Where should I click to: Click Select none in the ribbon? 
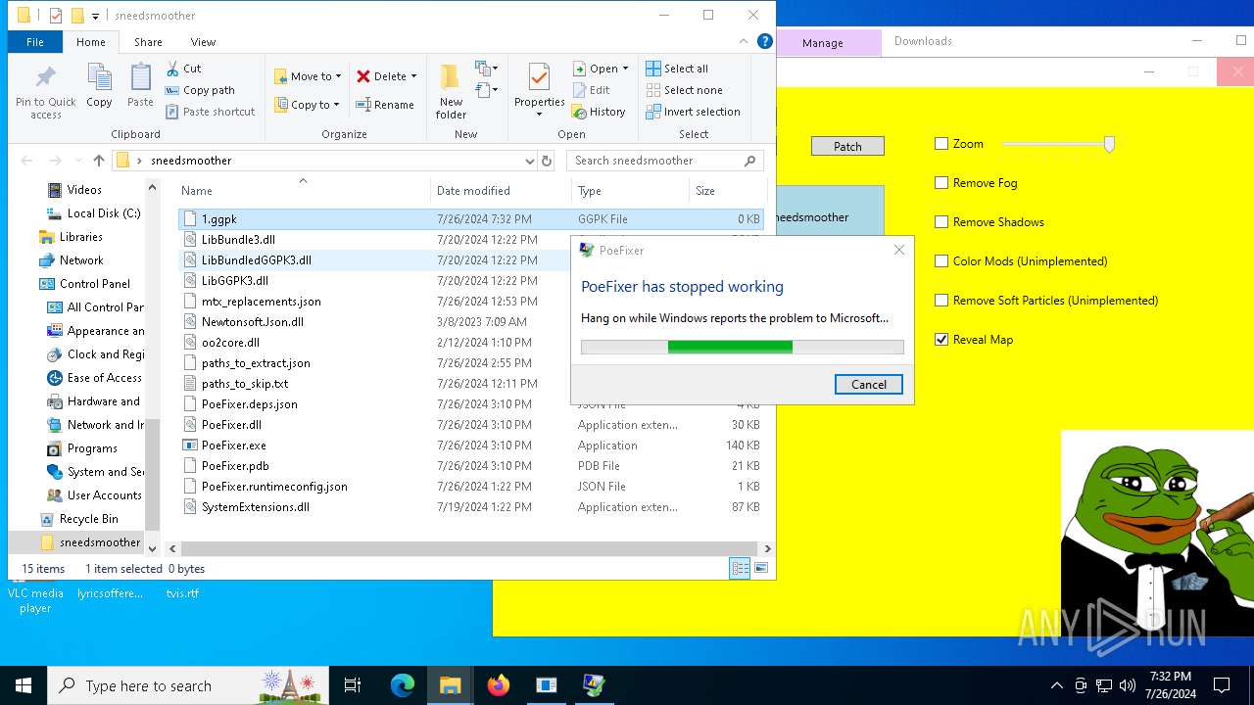pyautogui.click(x=684, y=90)
